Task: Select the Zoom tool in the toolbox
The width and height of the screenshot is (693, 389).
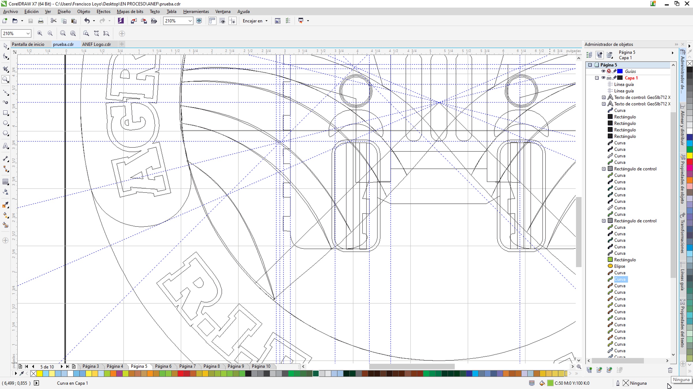Action: click(5, 80)
